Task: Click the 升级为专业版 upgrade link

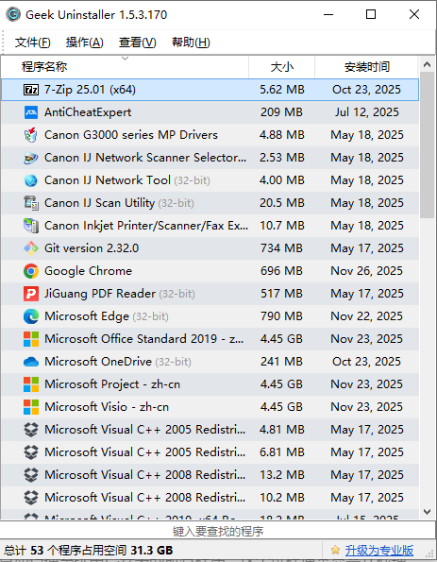Action: [x=379, y=550]
